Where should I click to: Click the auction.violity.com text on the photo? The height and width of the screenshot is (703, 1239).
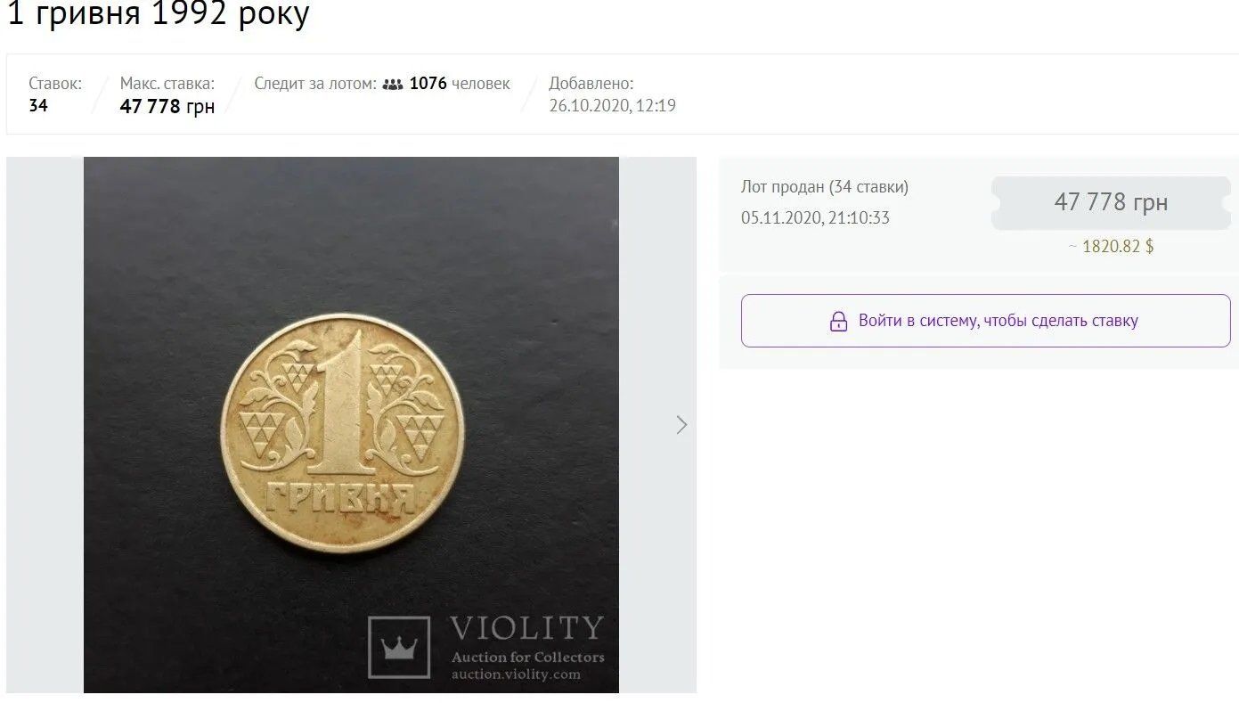pos(516,674)
